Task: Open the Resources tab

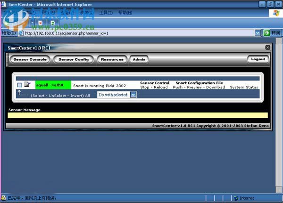Action: tap(112, 59)
